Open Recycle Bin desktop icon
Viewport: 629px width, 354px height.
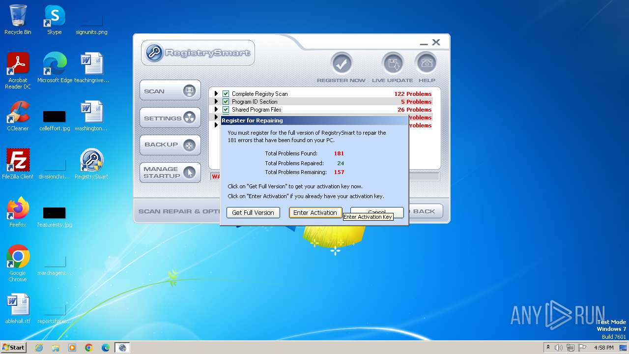point(18,20)
